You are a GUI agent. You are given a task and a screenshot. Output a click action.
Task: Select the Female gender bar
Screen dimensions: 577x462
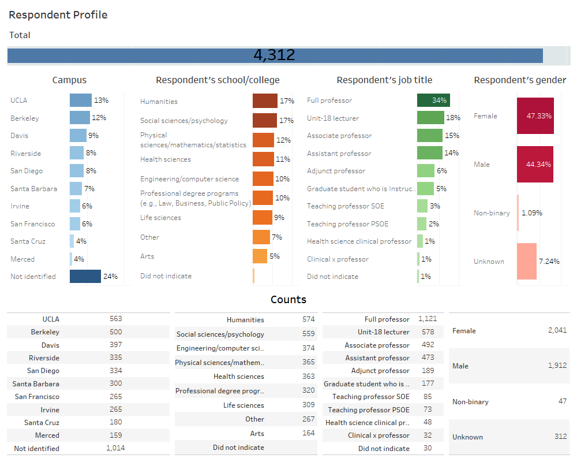click(x=535, y=115)
